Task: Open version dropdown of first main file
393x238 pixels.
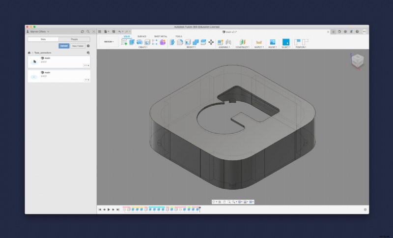Action: point(86,65)
